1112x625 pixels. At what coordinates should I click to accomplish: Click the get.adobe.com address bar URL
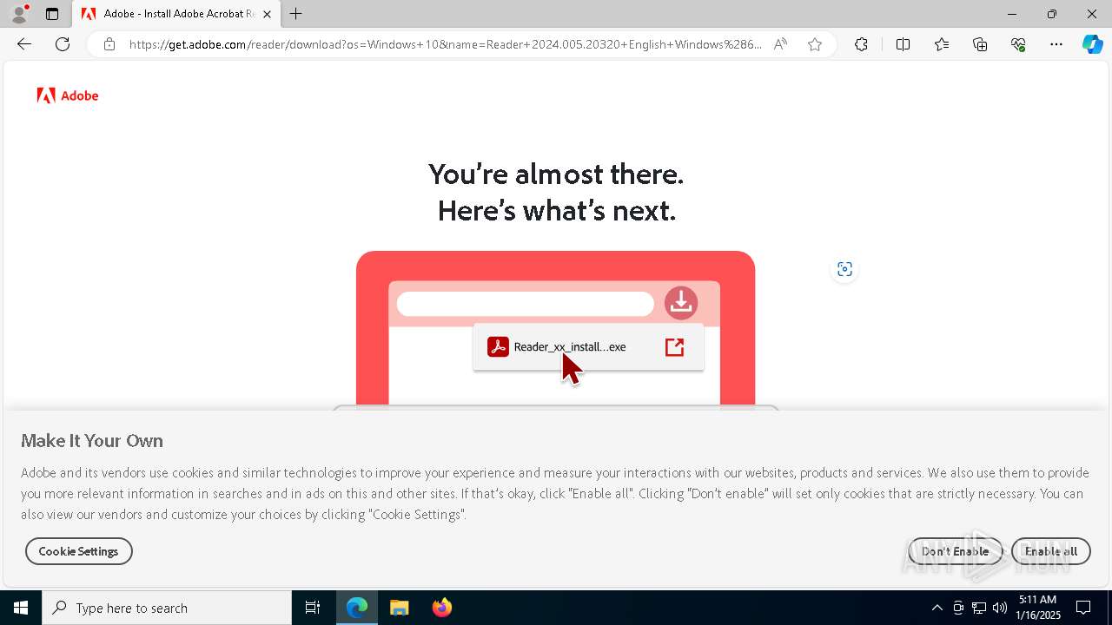(x=446, y=44)
